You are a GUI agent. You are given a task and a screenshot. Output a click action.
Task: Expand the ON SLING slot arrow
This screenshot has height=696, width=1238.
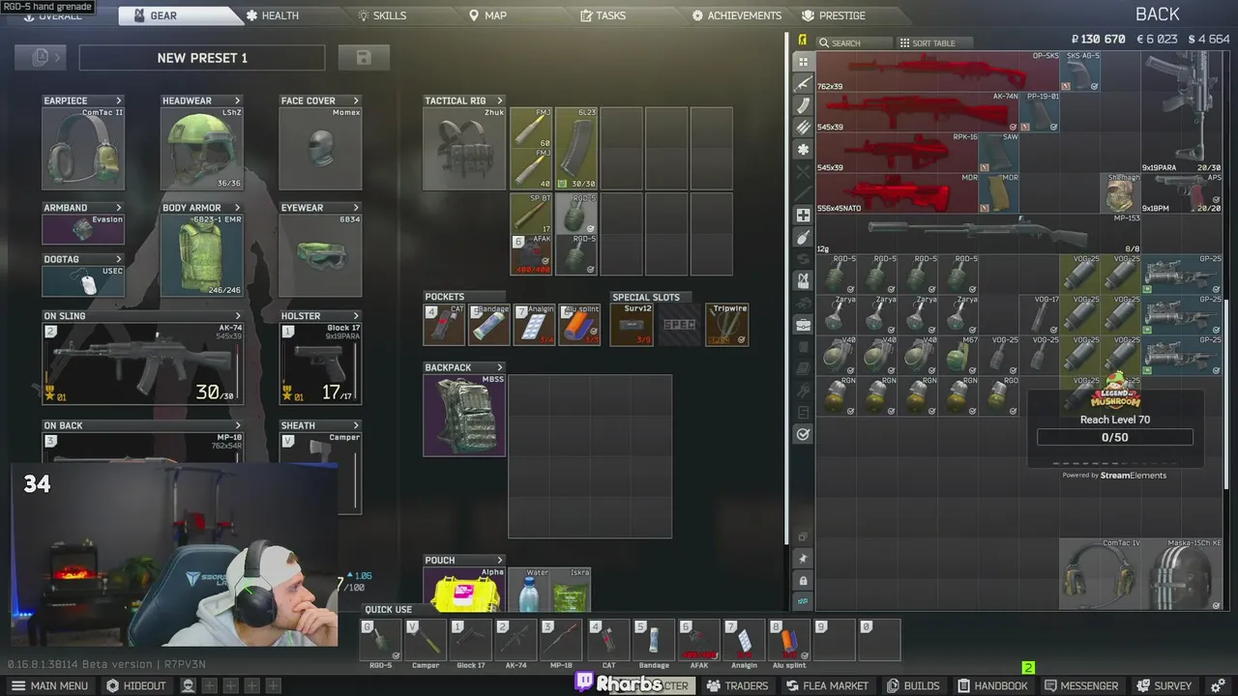point(238,316)
